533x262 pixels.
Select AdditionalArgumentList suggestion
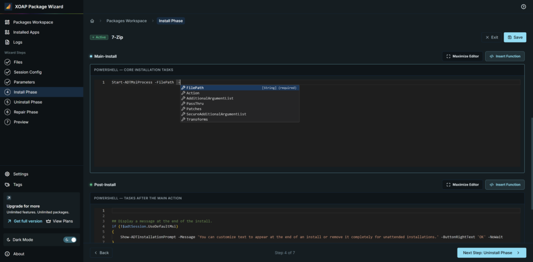(x=239, y=98)
